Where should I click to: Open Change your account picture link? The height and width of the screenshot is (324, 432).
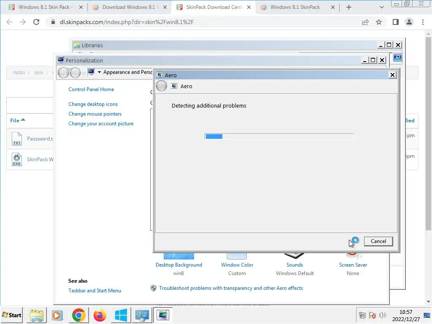point(101,124)
